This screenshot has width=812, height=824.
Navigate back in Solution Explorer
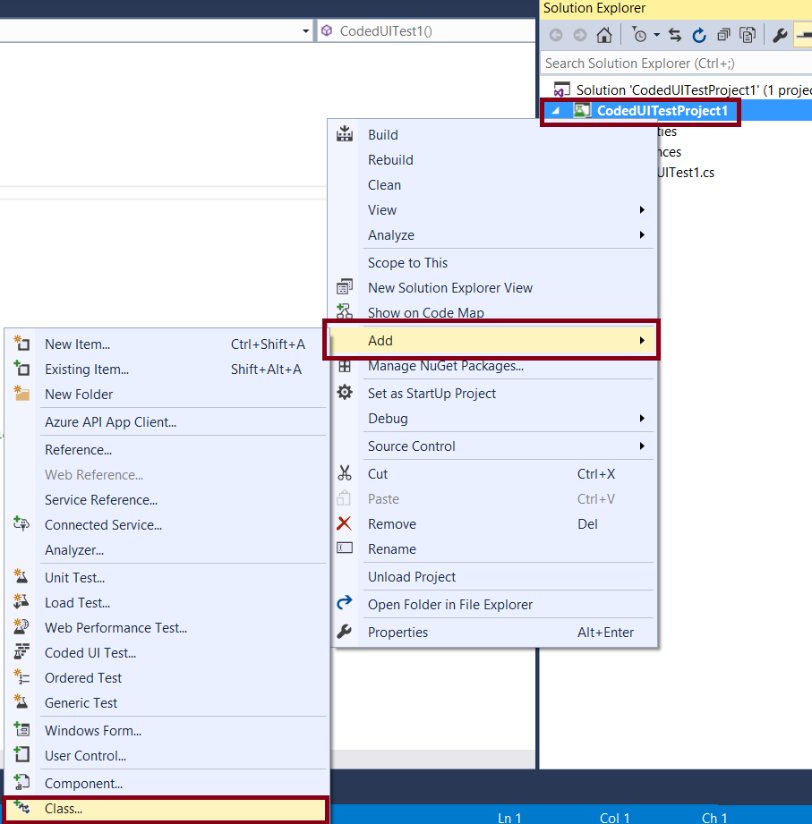pos(557,34)
